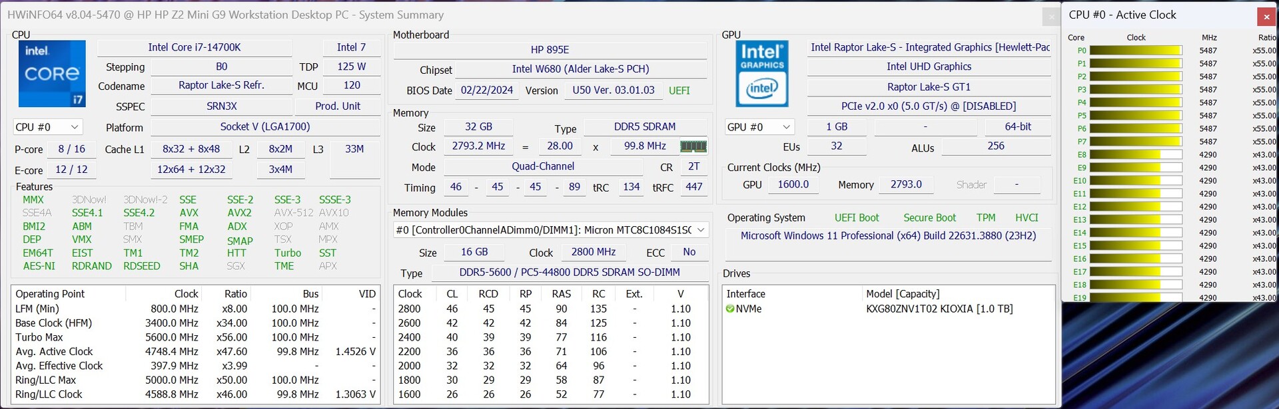The width and height of the screenshot is (1279, 409).
Task: Click the GPU clock 1600.0 value
Action: tap(793, 185)
